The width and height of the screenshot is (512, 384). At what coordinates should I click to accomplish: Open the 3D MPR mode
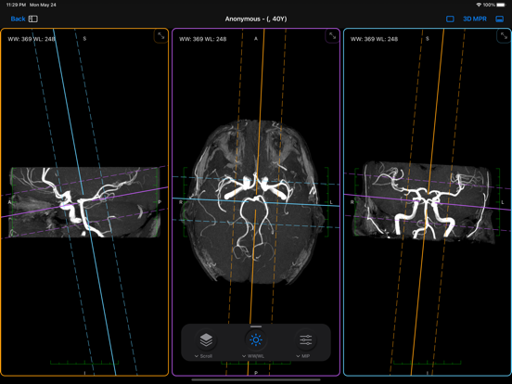(475, 19)
